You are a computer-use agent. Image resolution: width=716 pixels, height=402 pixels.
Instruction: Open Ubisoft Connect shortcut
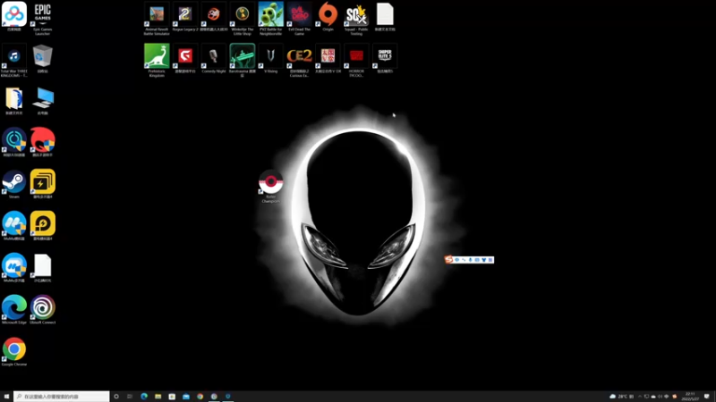(42, 307)
